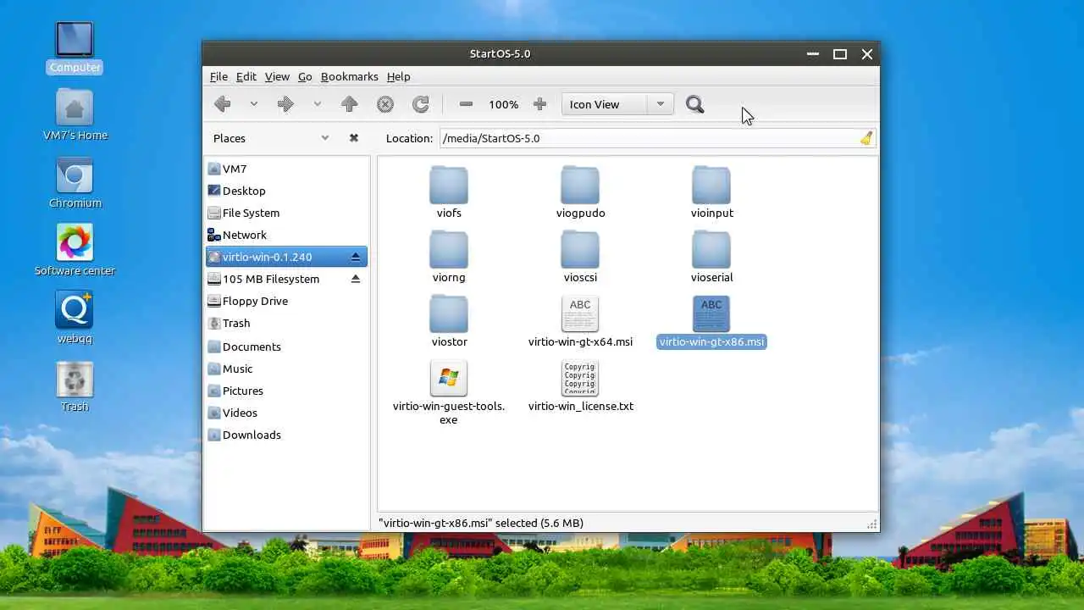Click the Chromium desktop icon

[x=75, y=183]
